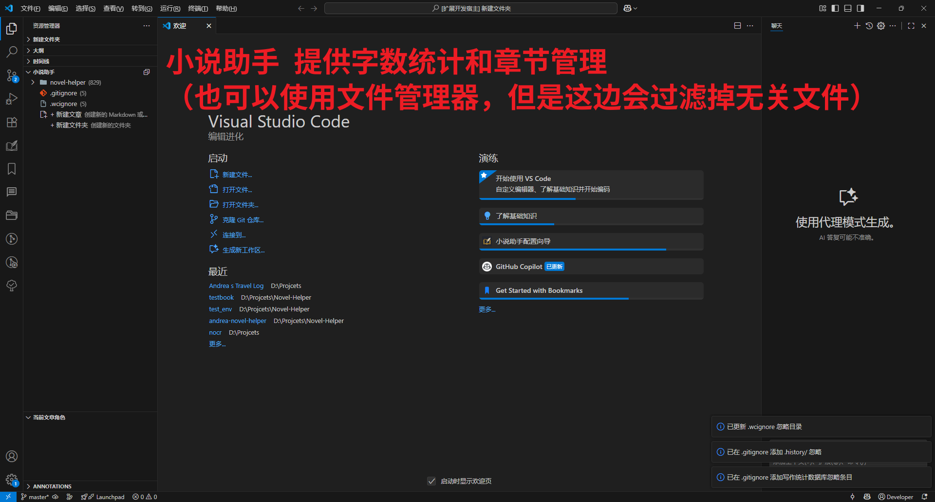Open the Bookmarks panel icon
The width and height of the screenshot is (935, 502).
coord(12,169)
